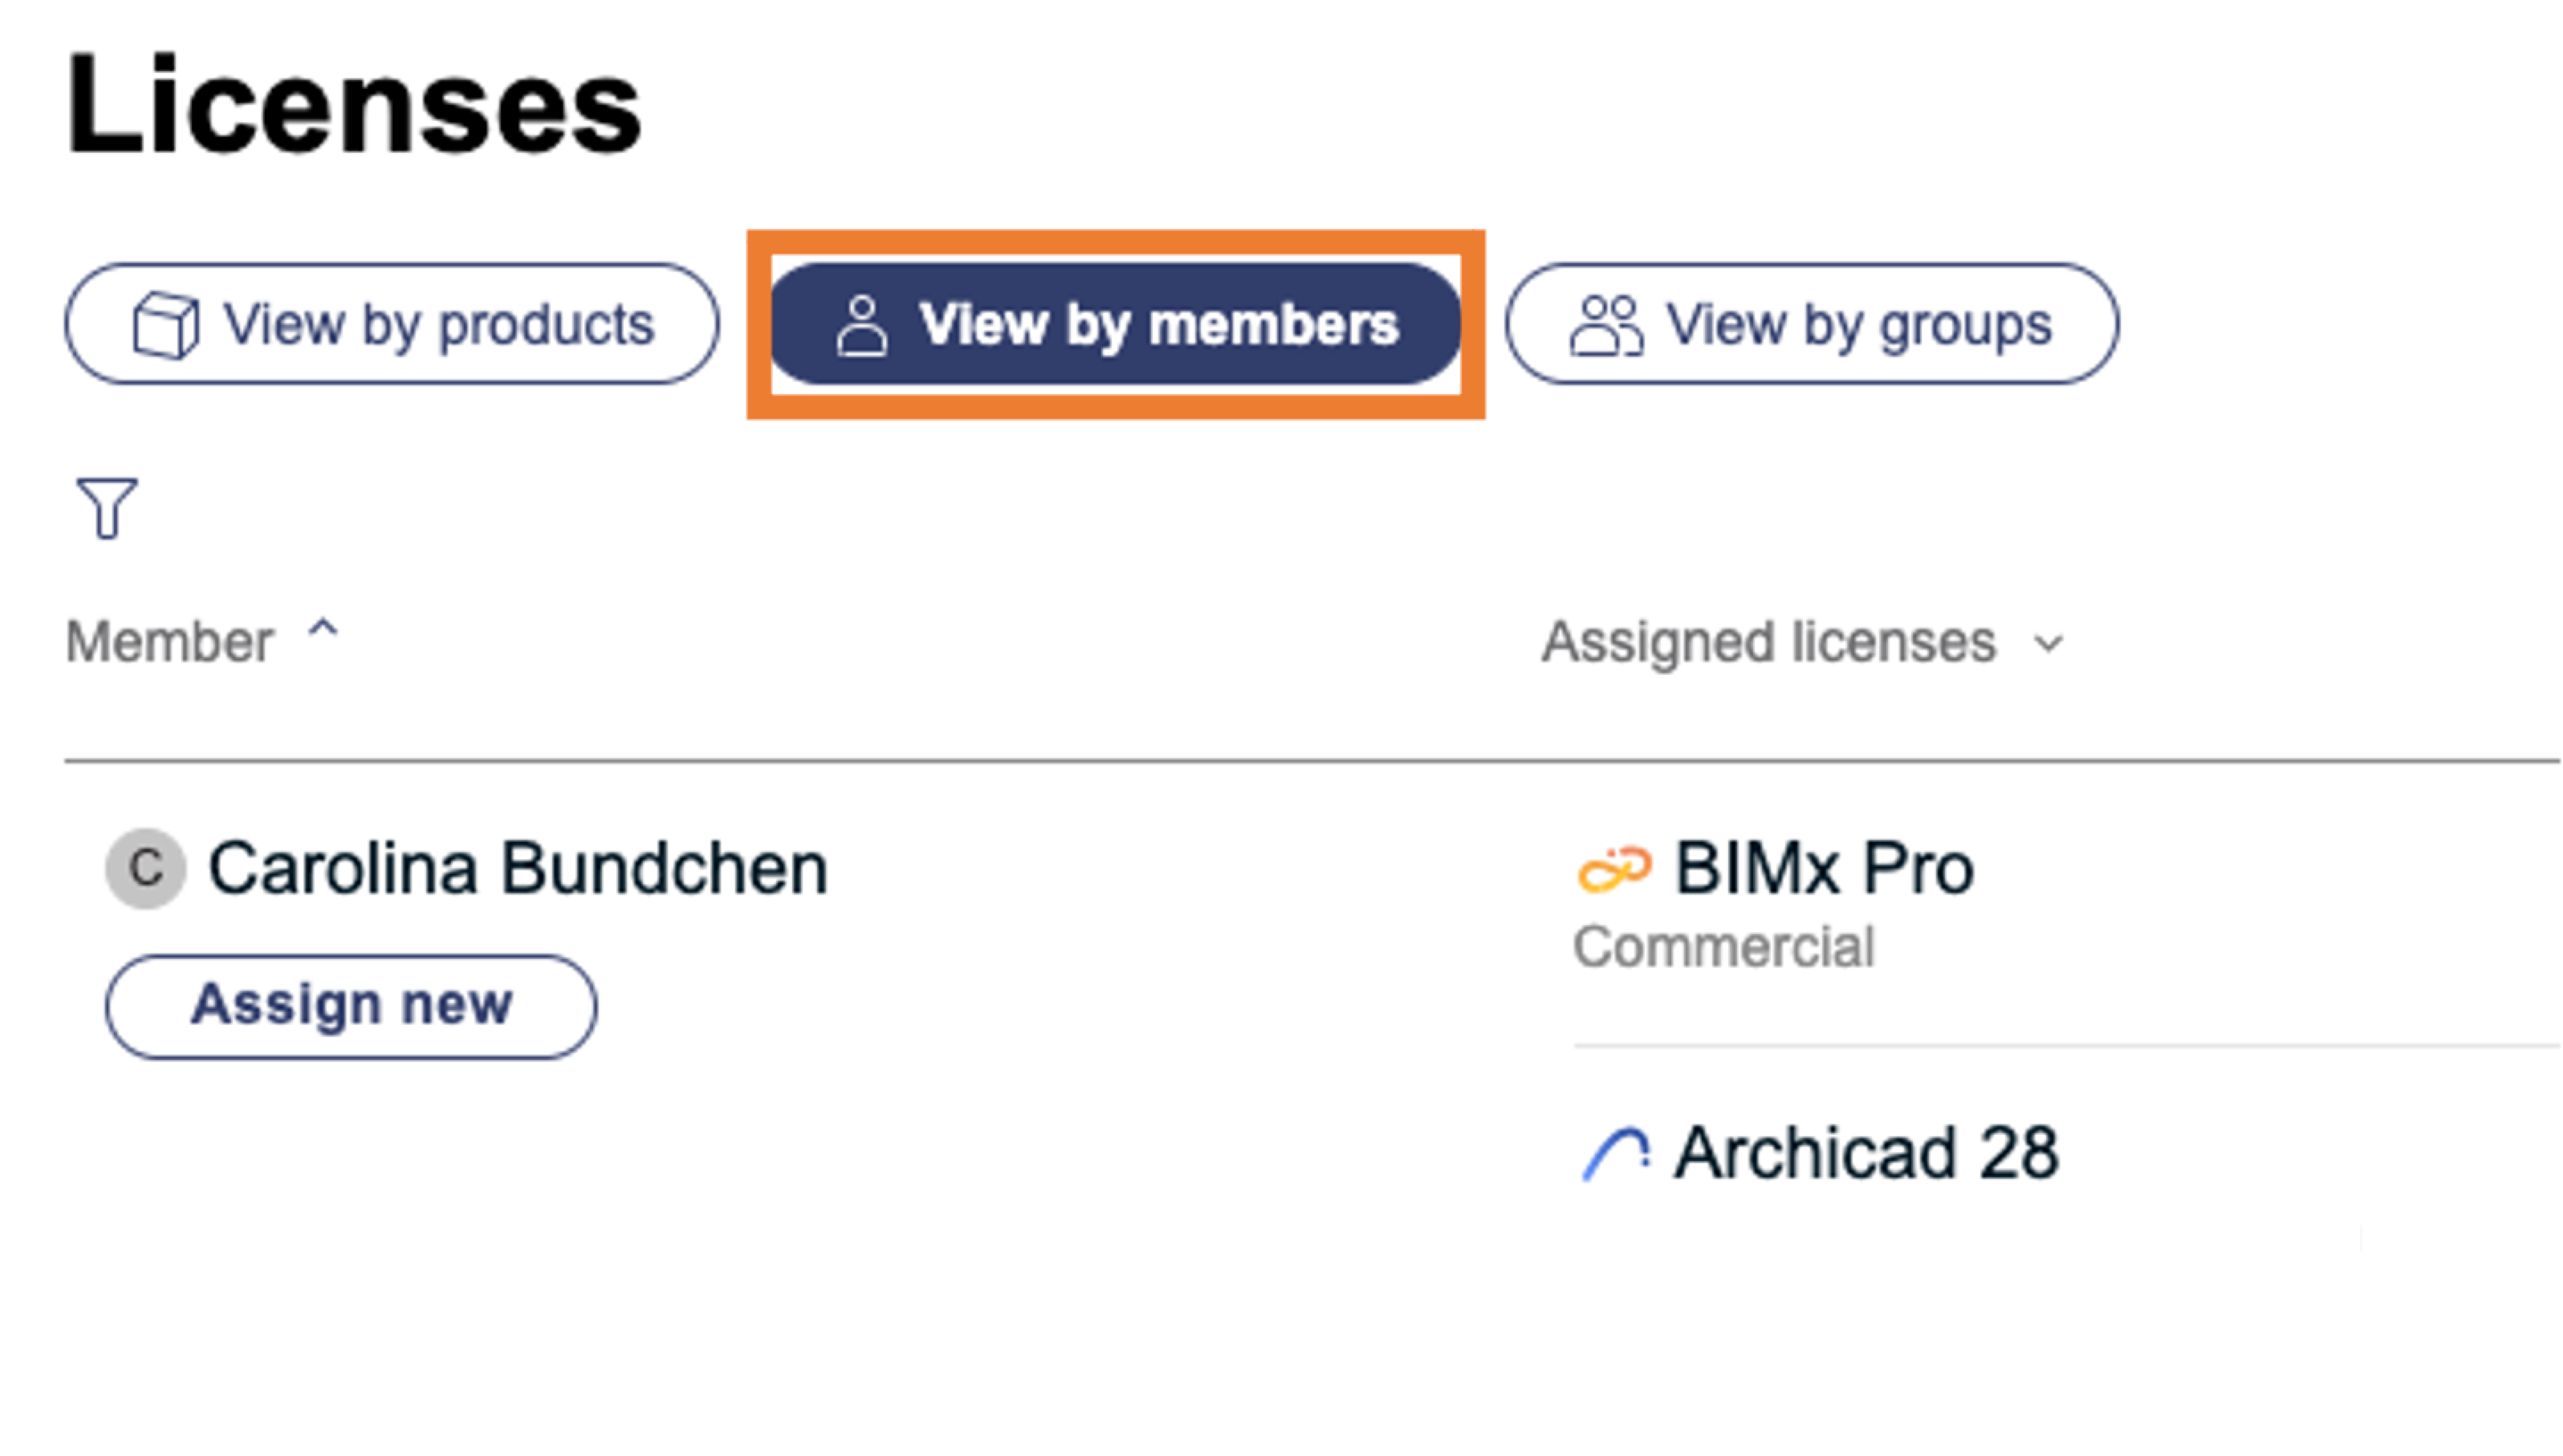The width and height of the screenshot is (2563, 1456).
Task: Switch to View by products
Action: coord(438,325)
